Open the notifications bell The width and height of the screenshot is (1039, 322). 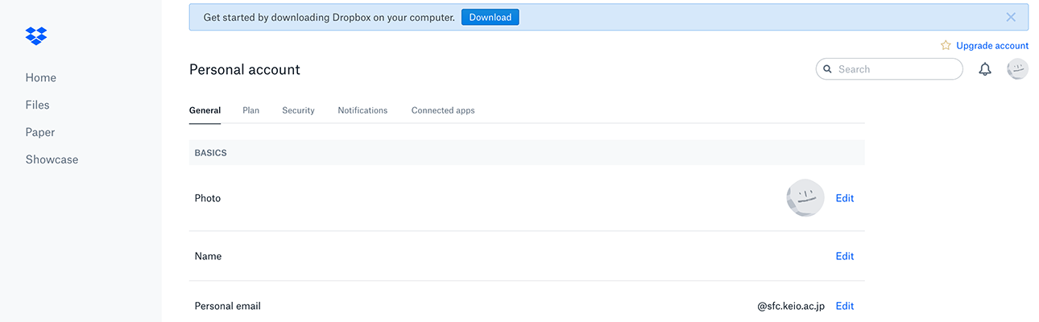[x=984, y=69]
